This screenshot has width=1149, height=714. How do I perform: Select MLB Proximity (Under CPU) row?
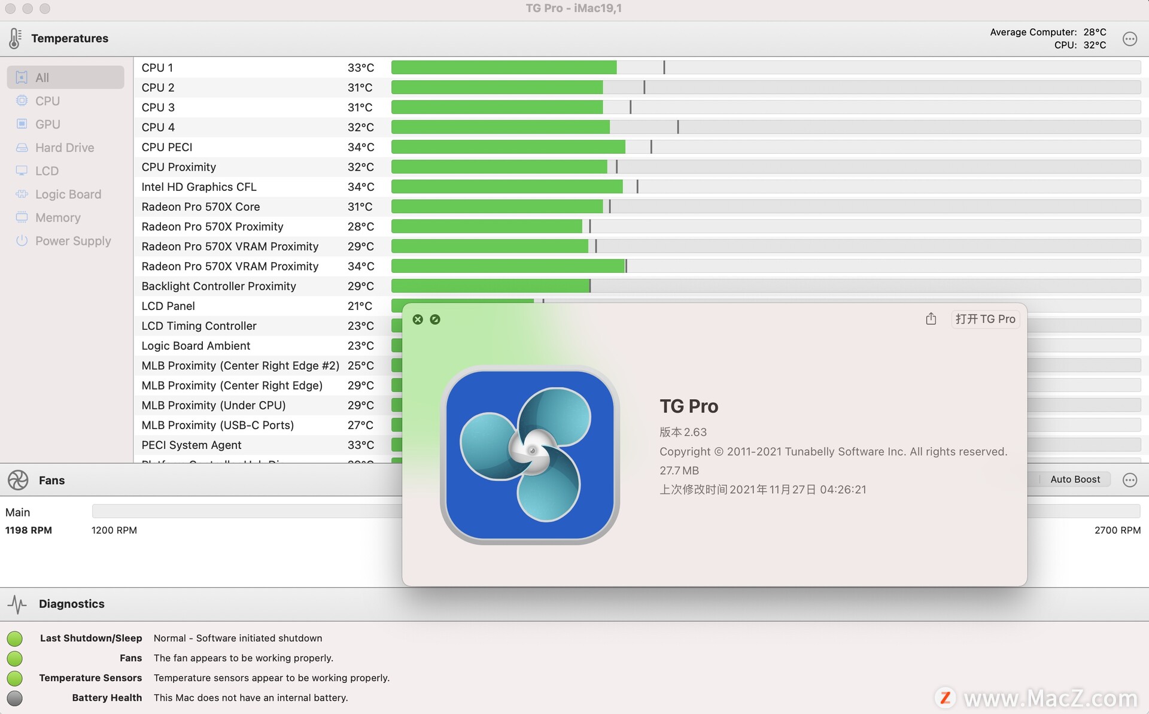point(268,405)
